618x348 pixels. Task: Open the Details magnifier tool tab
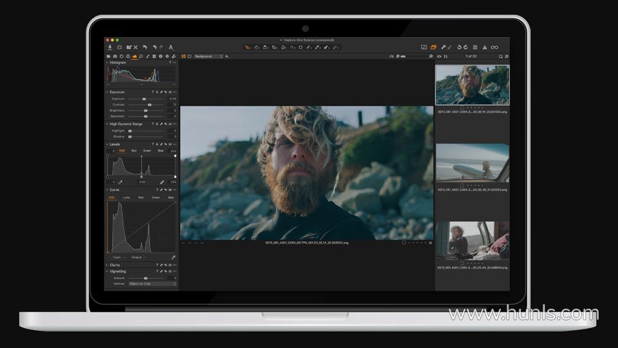141,57
